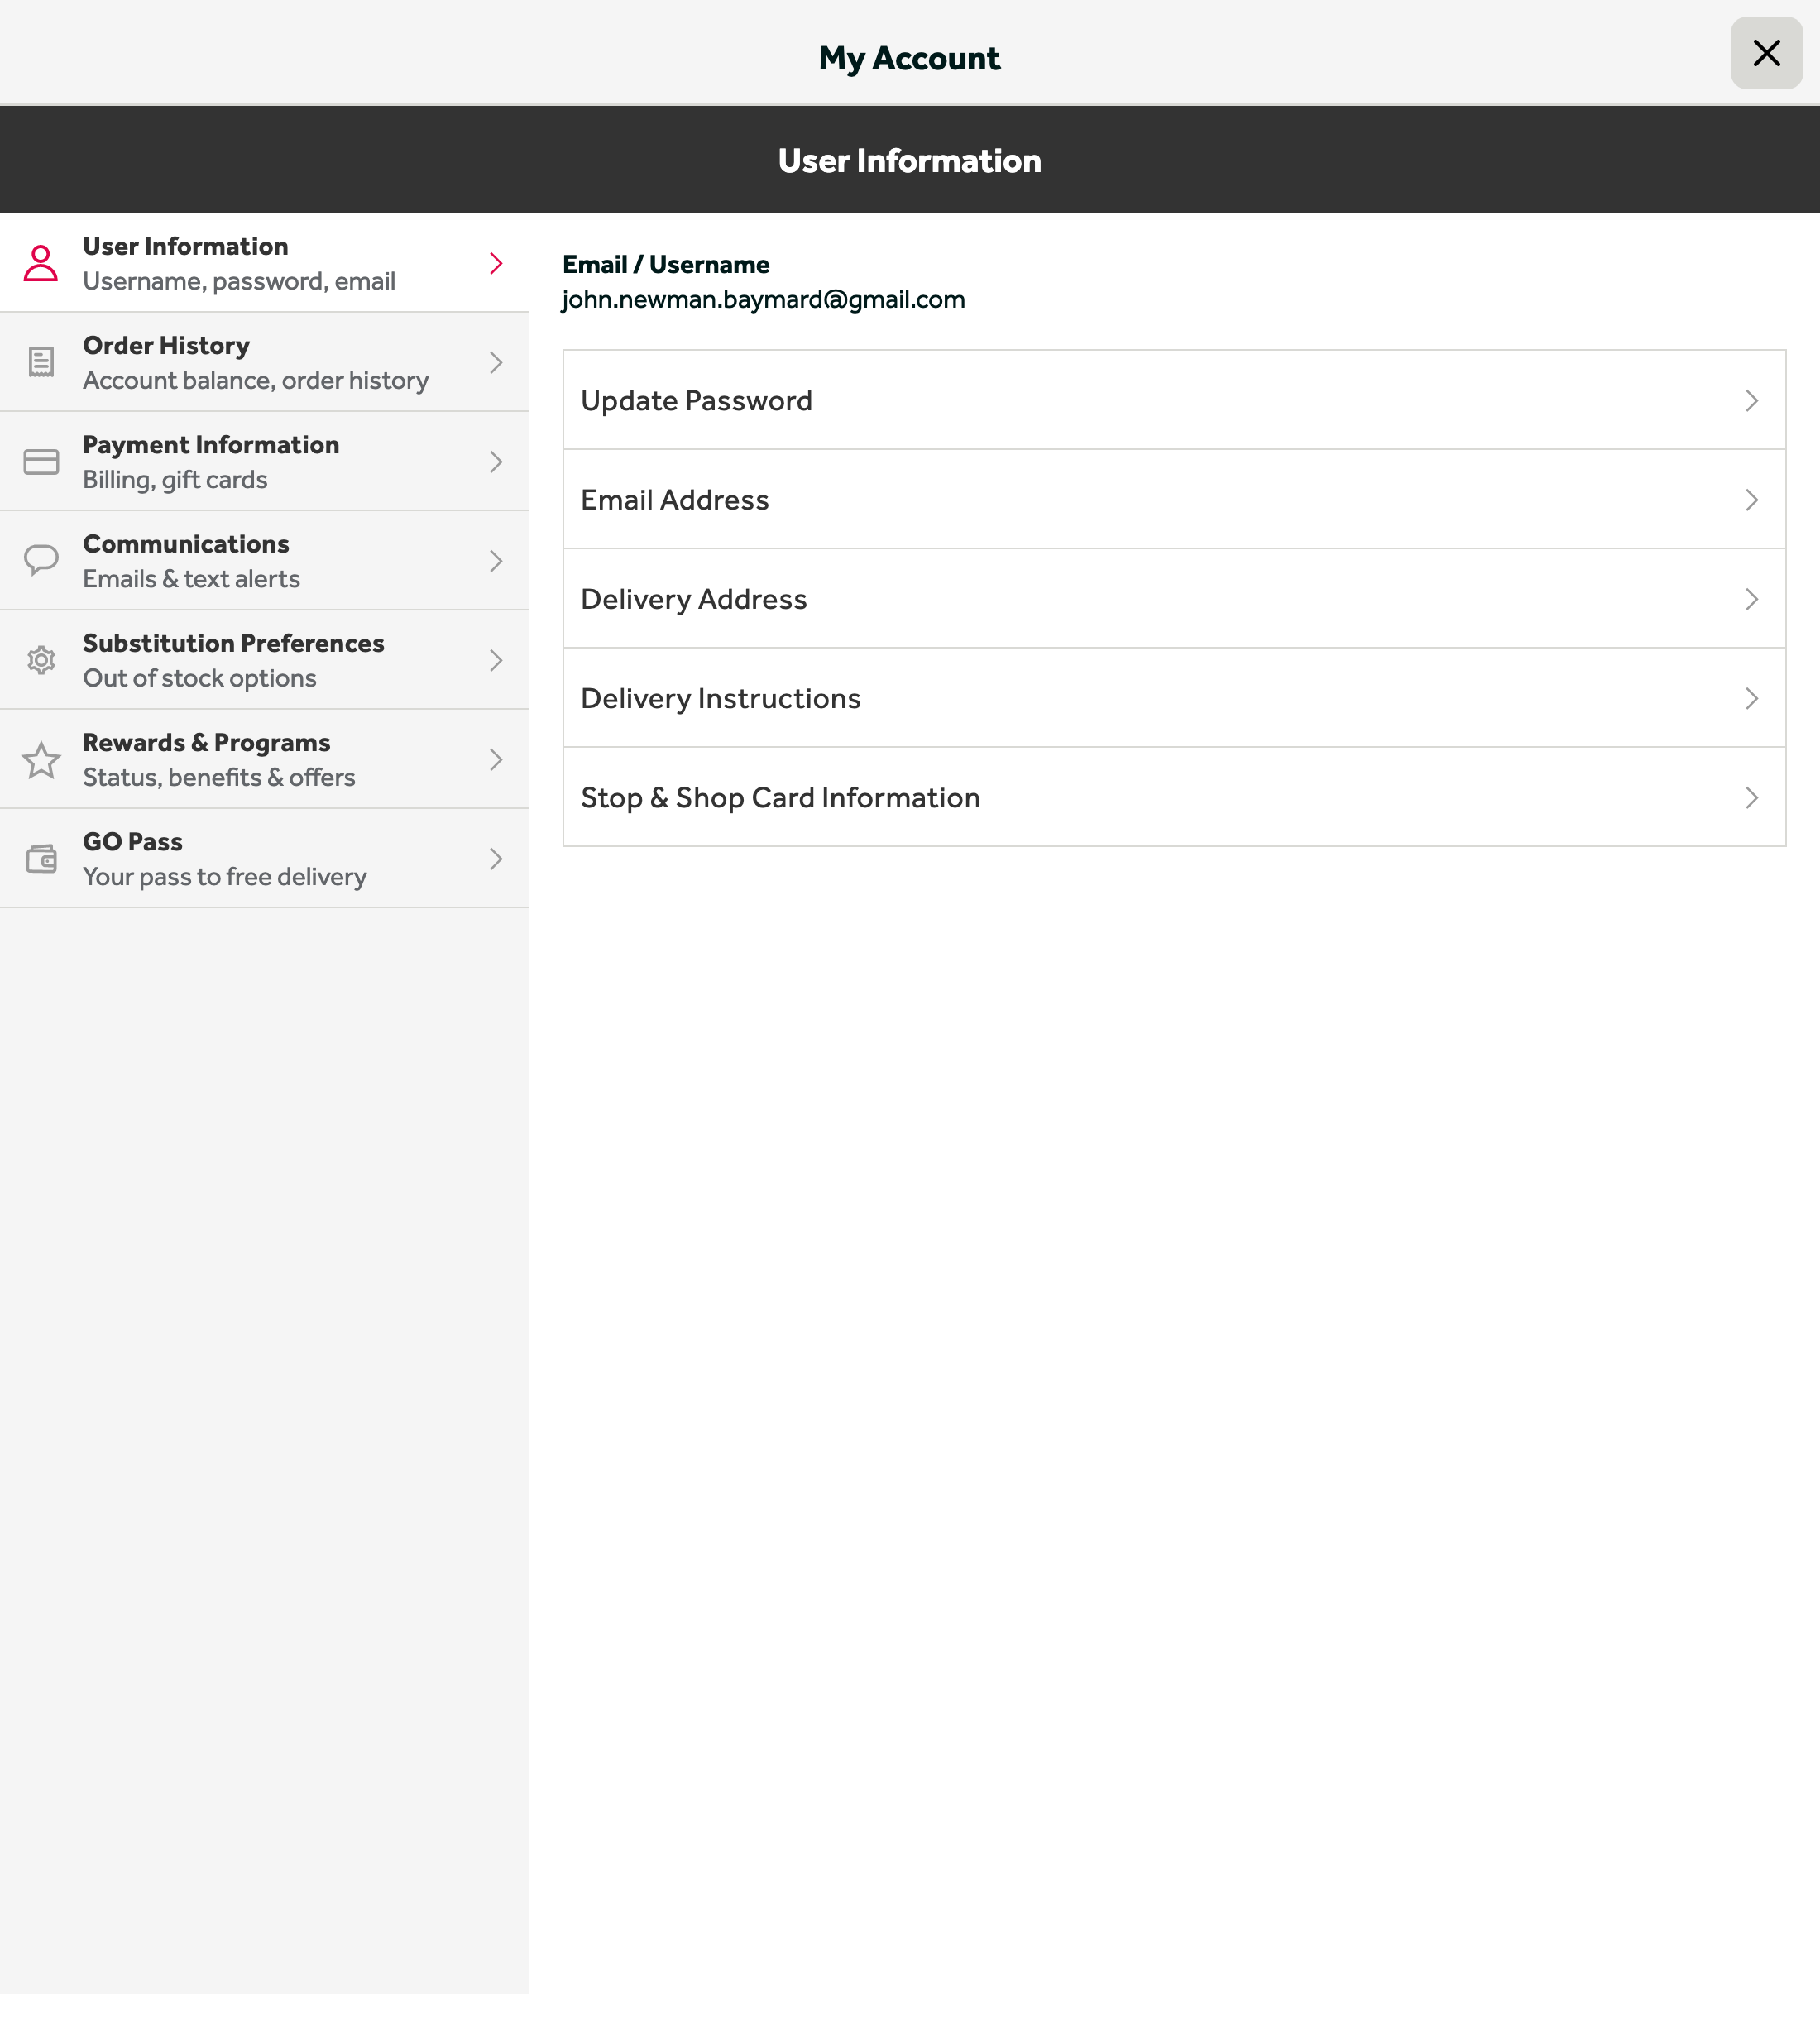1820x2020 pixels.
Task: Select Order History in the sidebar
Action: [x=264, y=362]
